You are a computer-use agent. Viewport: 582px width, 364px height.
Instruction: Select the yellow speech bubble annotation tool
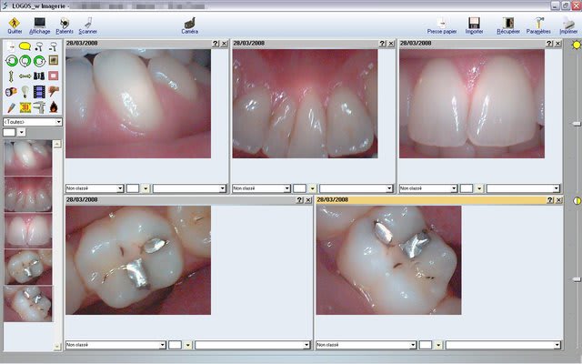[25, 46]
